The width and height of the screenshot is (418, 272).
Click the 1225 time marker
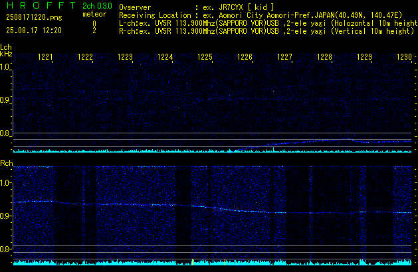click(205, 57)
